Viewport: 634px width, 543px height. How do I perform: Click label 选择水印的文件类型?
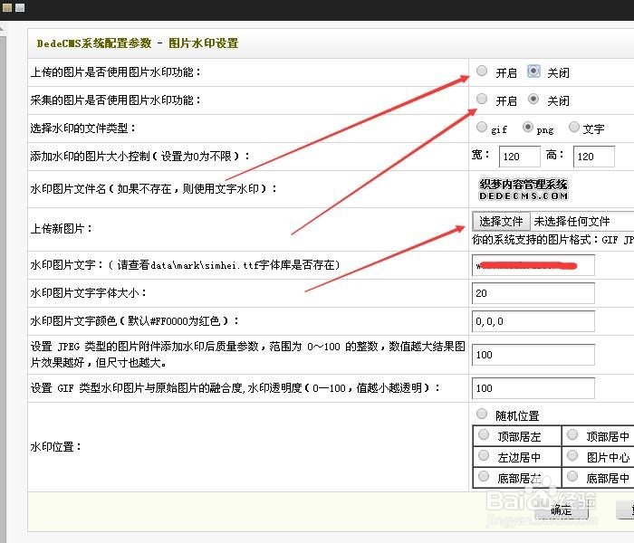(83, 129)
